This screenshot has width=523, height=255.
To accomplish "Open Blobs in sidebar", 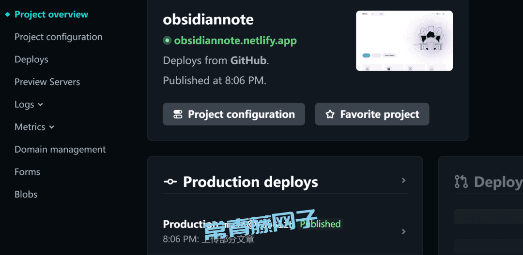I will pos(26,194).
